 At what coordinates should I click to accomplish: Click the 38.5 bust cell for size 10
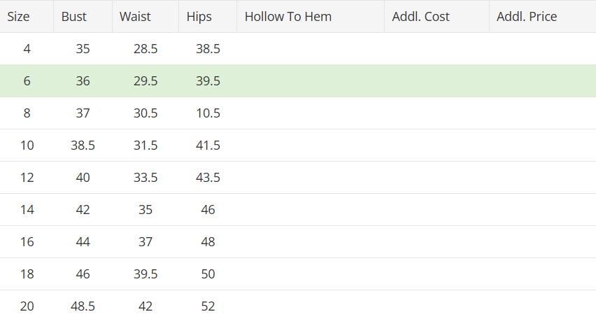click(83, 146)
